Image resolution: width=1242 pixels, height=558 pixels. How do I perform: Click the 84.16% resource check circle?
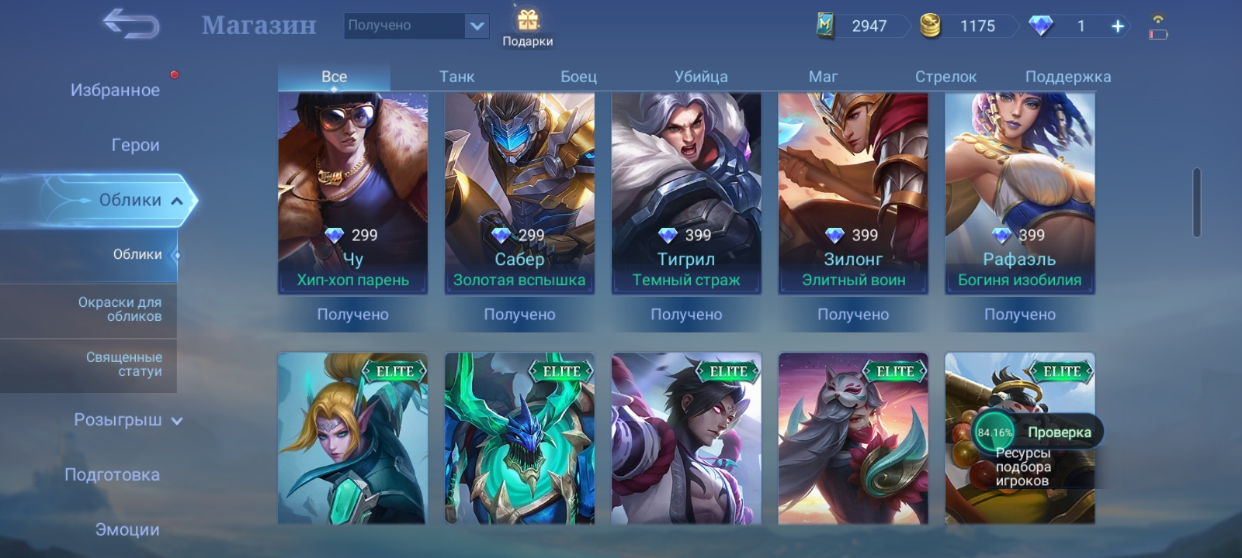pos(994,432)
